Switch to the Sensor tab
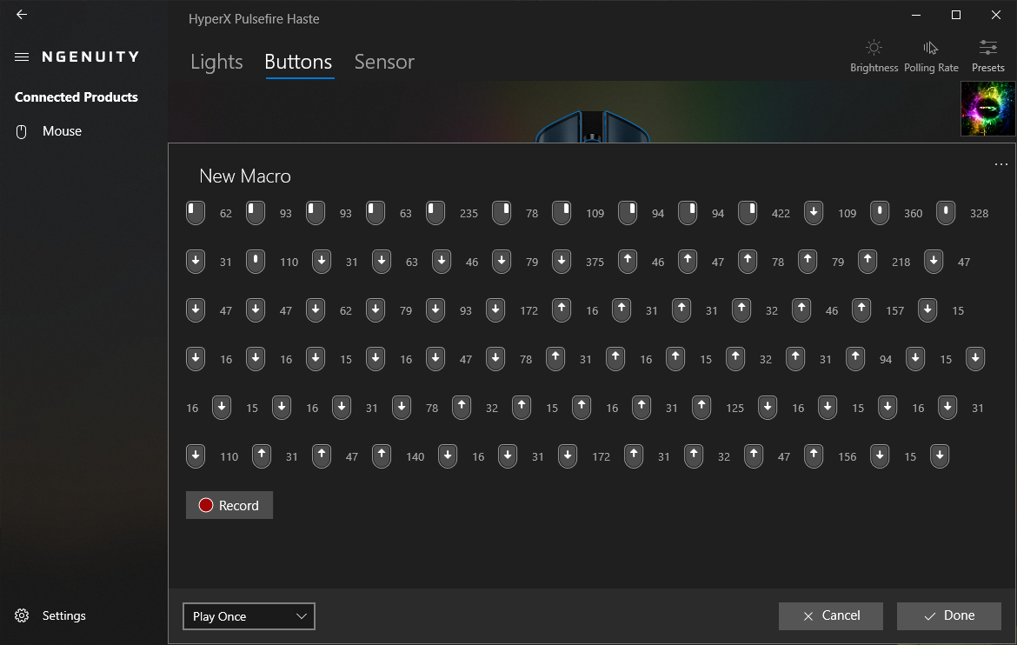This screenshot has width=1017, height=645. point(384,62)
